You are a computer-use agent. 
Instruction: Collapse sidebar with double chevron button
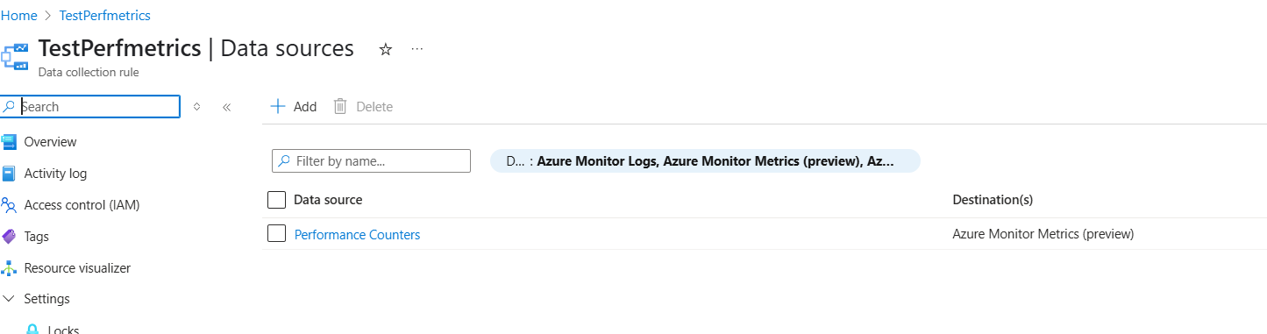[226, 107]
